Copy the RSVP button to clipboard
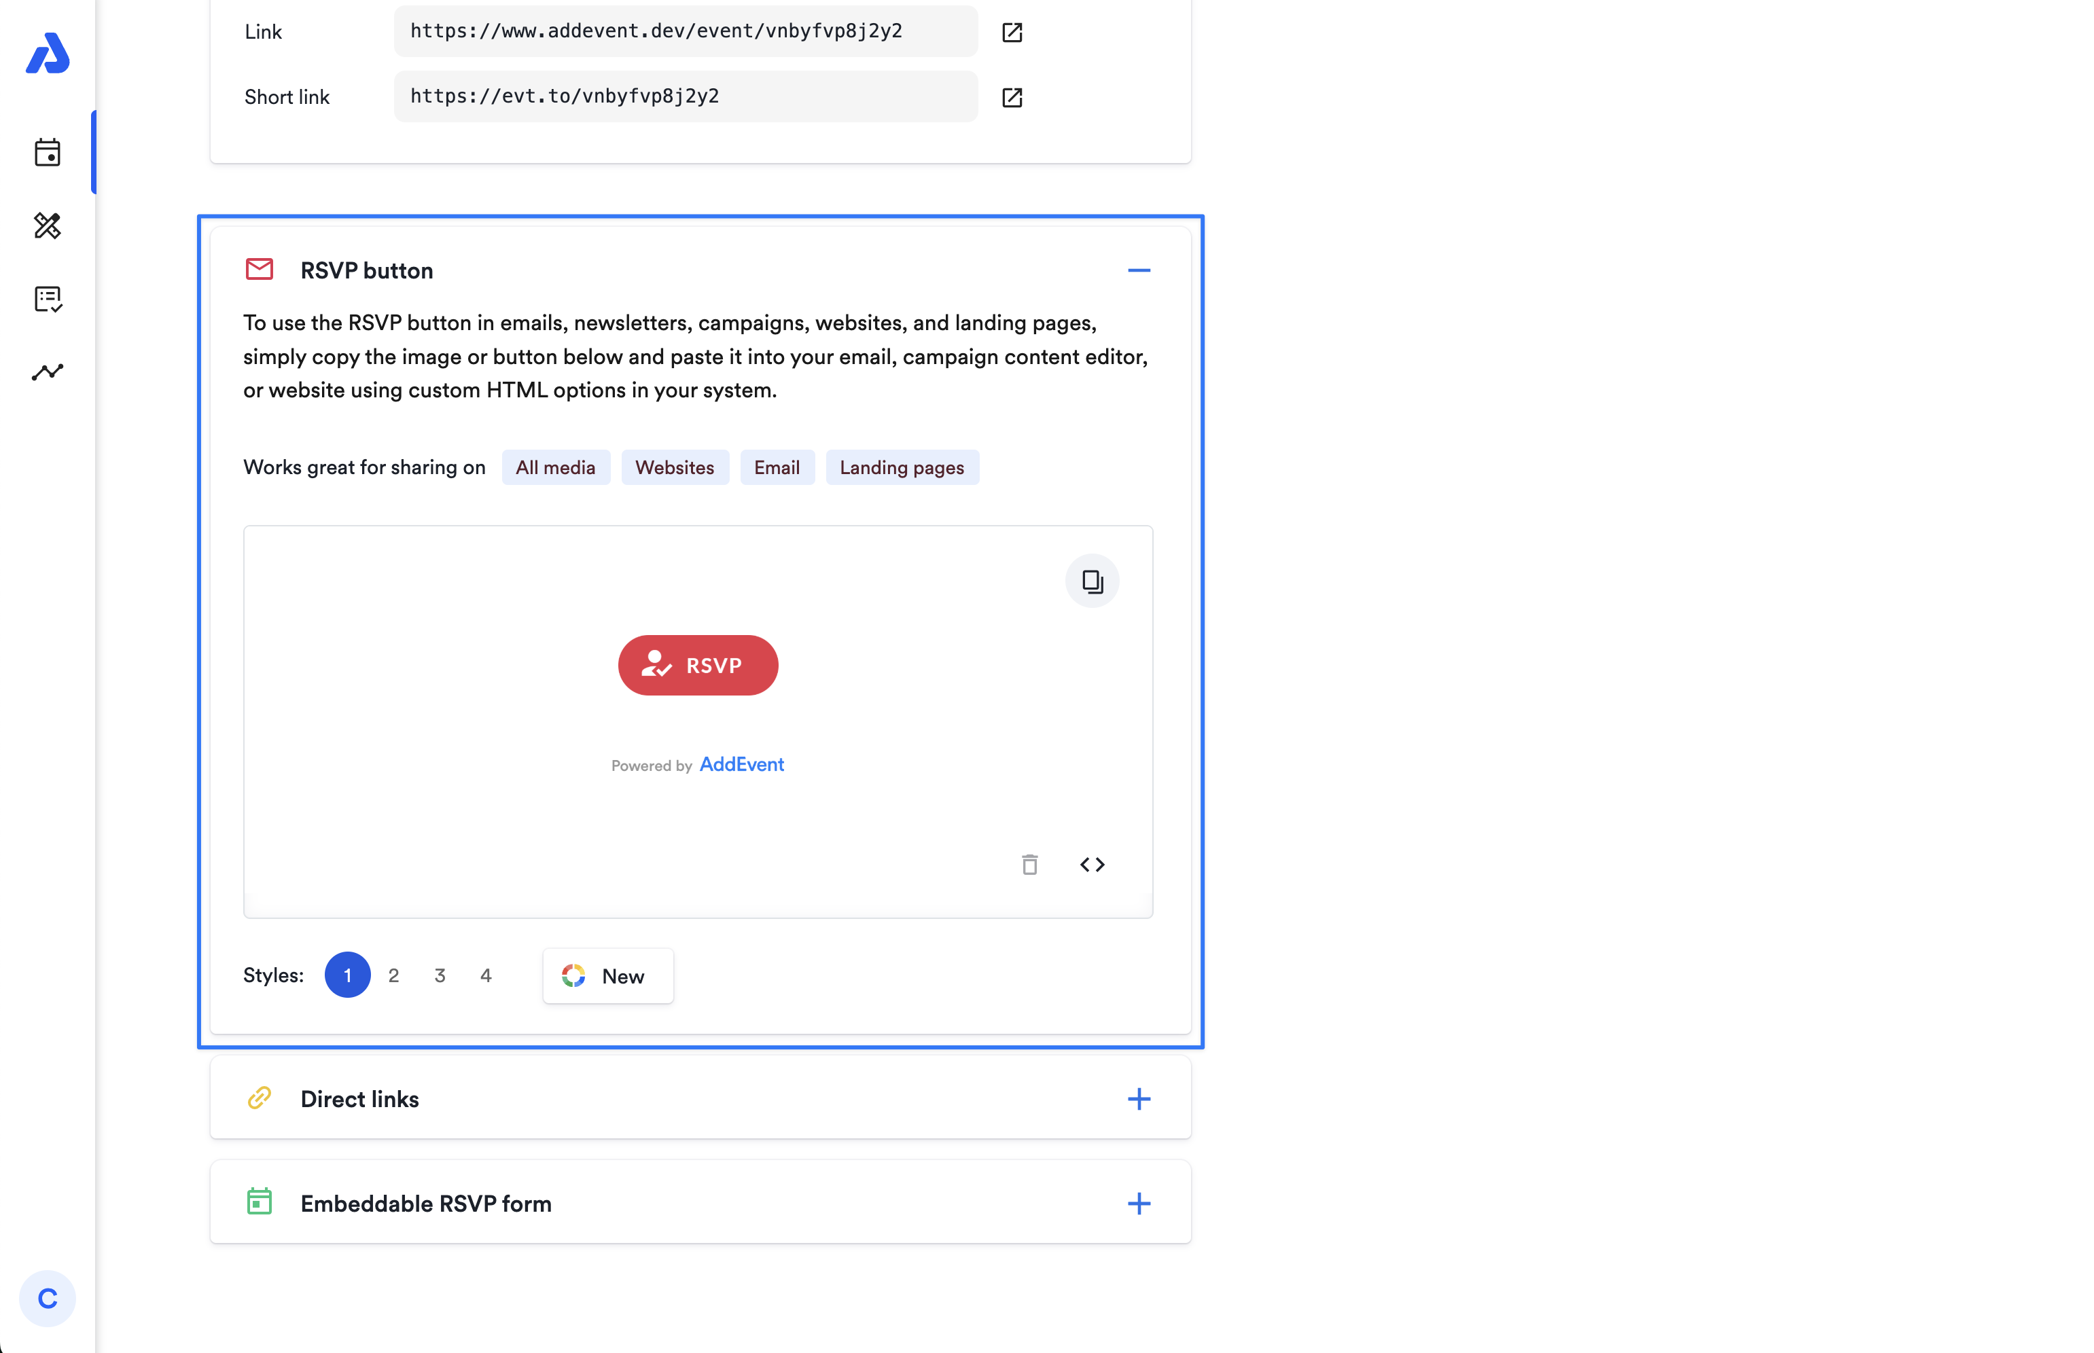The image size is (2094, 1353). click(x=1091, y=581)
